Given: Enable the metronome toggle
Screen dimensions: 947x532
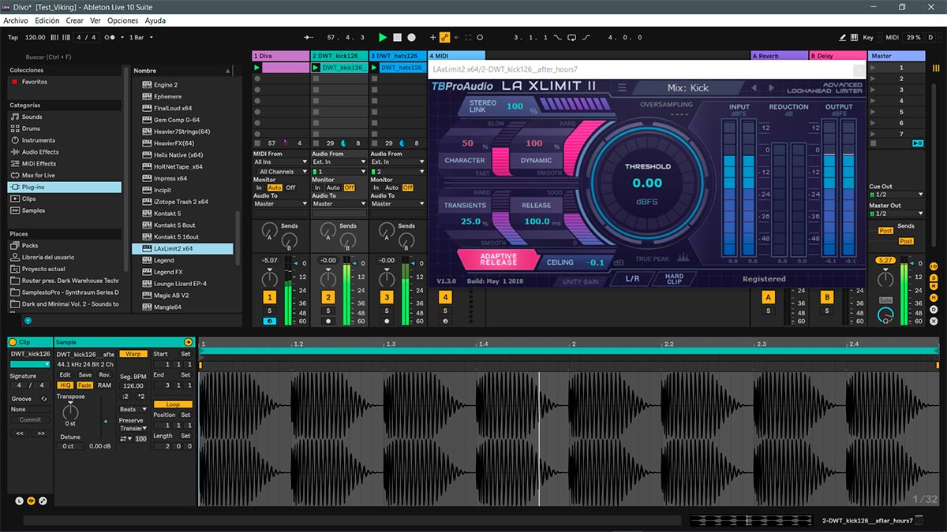Looking at the screenshot, I should pos(111,37).
